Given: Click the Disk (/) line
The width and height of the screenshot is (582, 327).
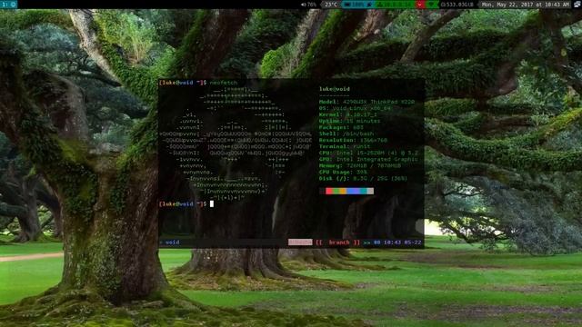Looking at the screenshot, I should [x=364, y=178].
